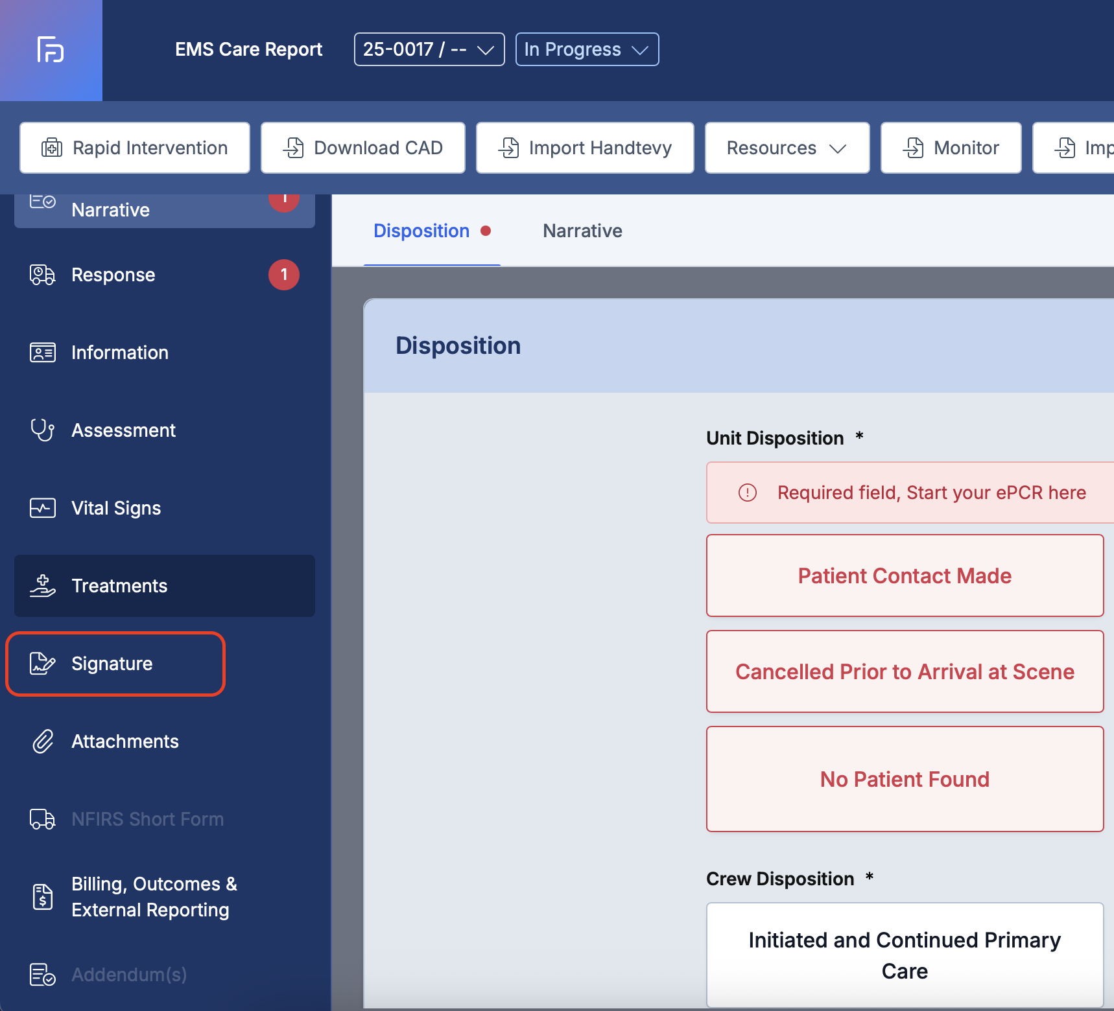The width and height of the screenshot is (1114, 1011).
Task: Click the Attachments paperclip icon
Action: coord(43,741)
